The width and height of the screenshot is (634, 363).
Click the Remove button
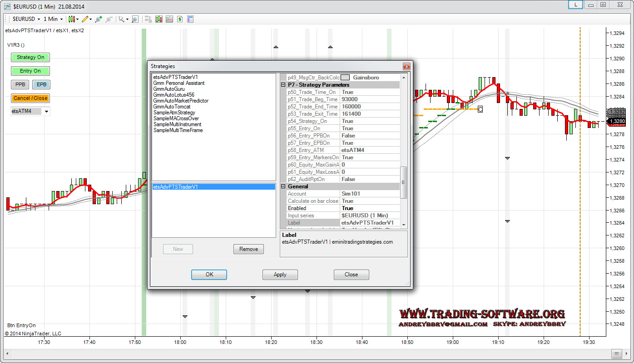[x=248, y=249]
